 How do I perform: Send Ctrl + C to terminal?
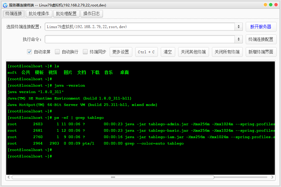coord(146,52)
